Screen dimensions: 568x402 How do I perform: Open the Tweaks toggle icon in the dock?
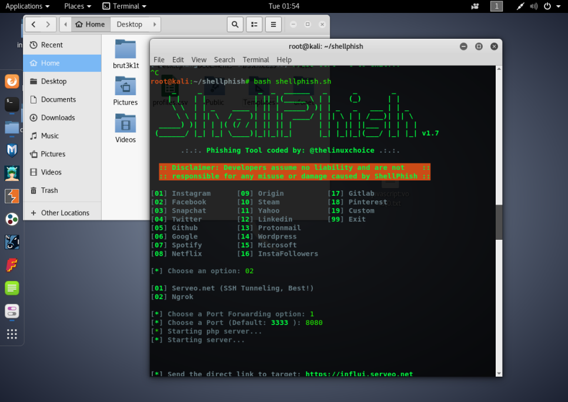pos(12,311)
